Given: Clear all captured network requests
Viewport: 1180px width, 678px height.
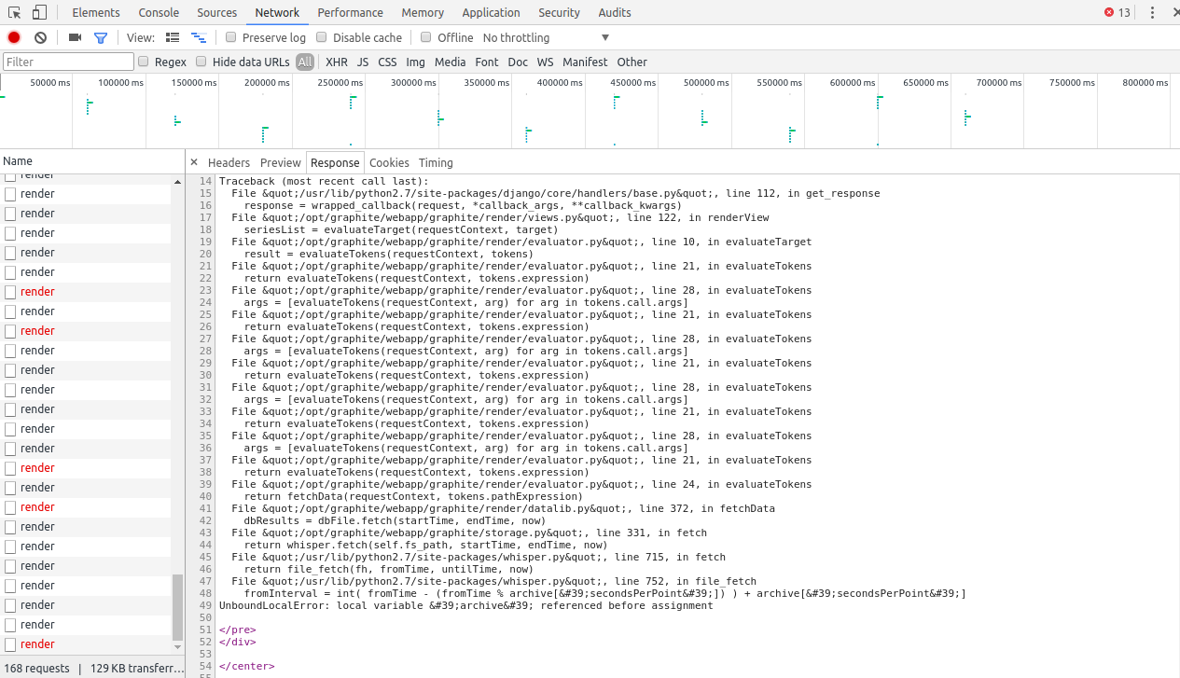Looking at the screenshot, I should tap(38, 36).
